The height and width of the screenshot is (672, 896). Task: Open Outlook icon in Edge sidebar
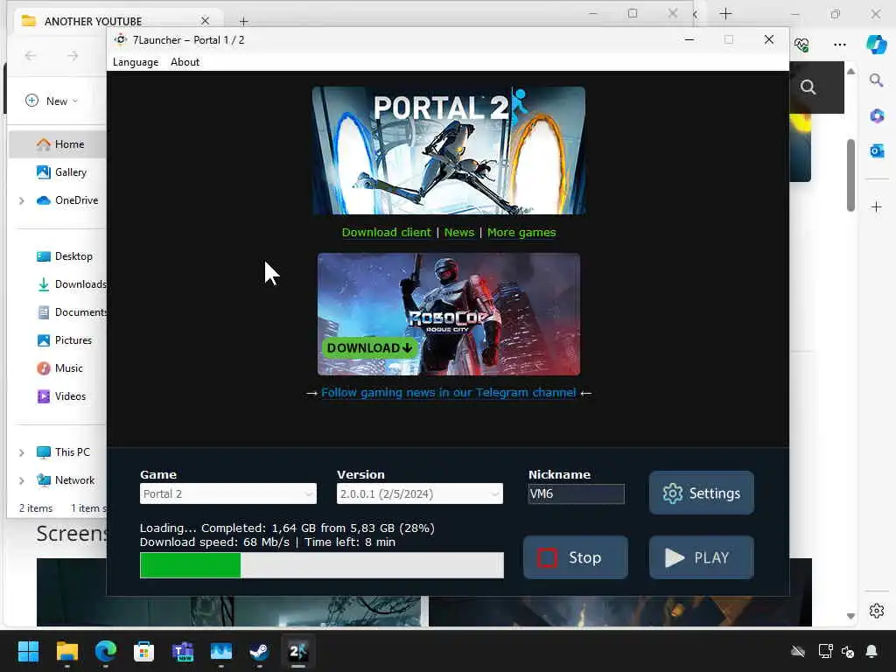coord(877,150)
